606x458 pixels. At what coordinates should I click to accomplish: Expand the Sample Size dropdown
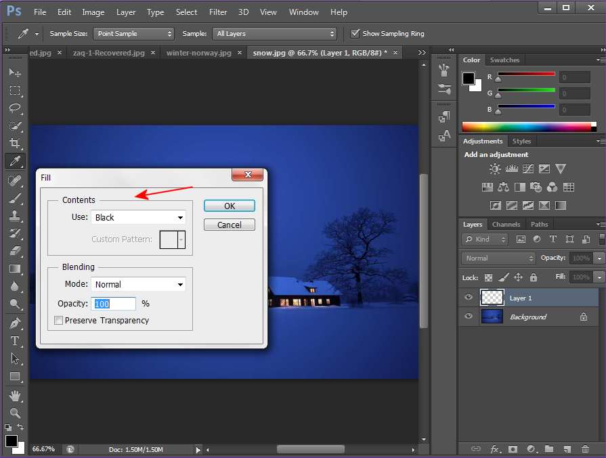coord(134,33)
